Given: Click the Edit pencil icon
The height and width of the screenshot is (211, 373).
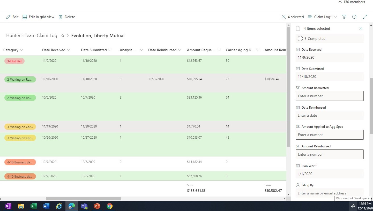Looking at the screenshot, I should coord(8,17).
